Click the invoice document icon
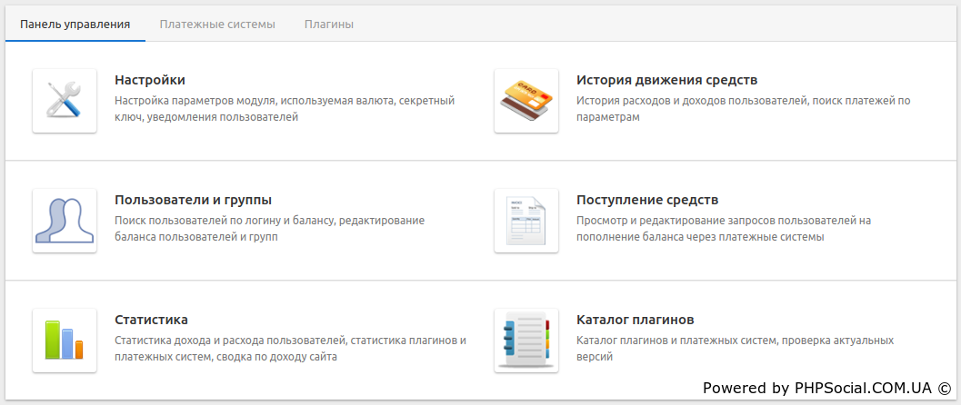The height and width of the screenshot is (405, 961). [x=526, y=221]
